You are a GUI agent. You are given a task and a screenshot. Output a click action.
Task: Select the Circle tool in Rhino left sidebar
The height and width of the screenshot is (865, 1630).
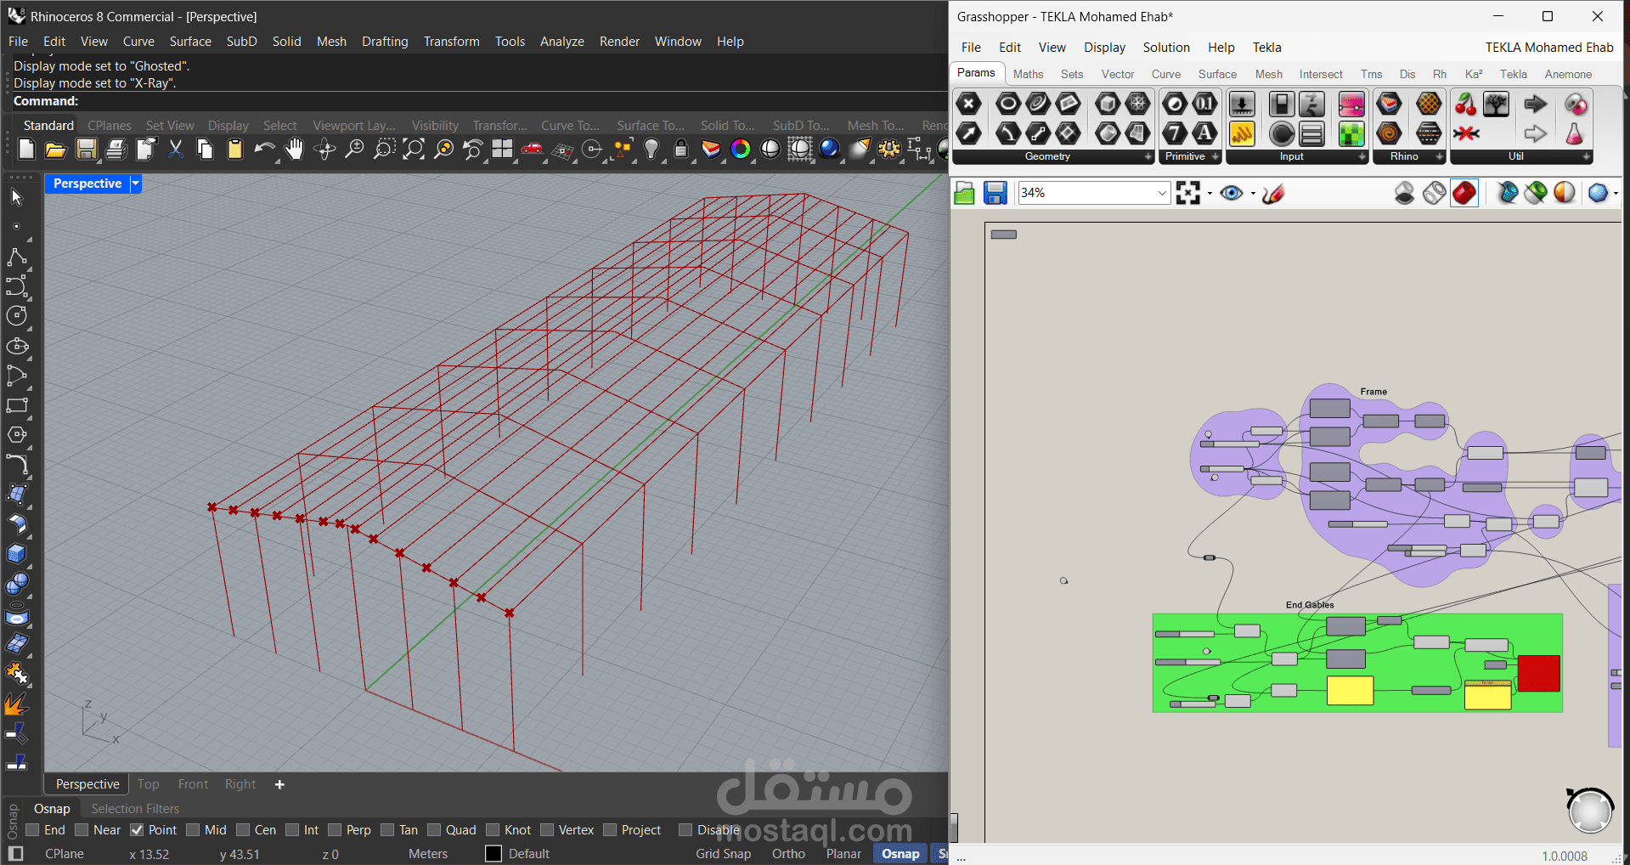(17, 316)
